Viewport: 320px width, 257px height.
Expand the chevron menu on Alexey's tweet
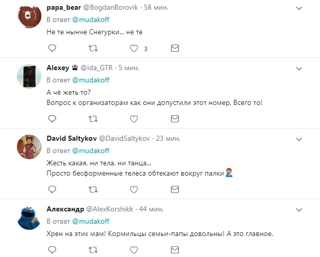click(300, 68)
